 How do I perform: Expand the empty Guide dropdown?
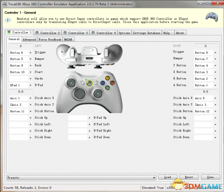30,79
